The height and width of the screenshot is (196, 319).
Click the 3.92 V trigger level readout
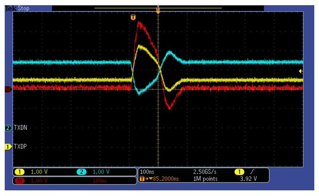[x=248, y=179]
